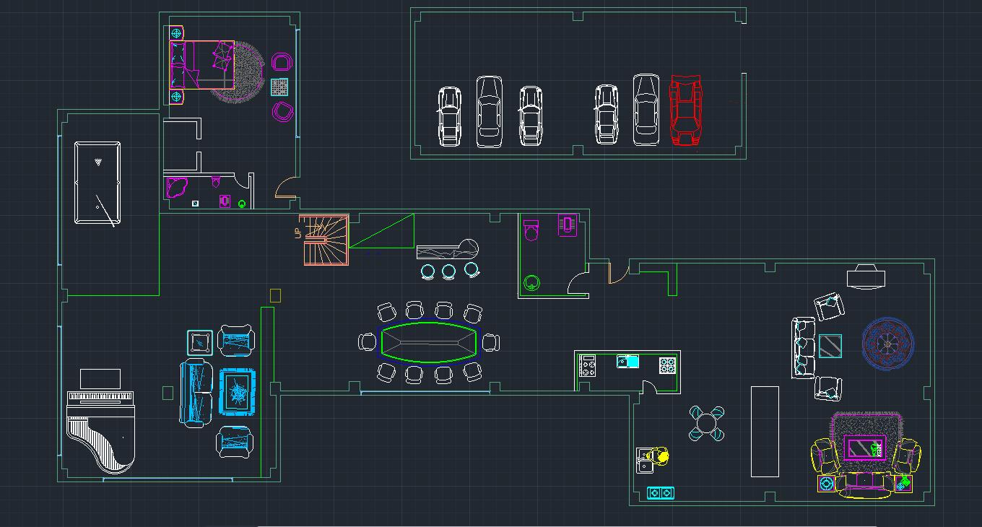This screenshot has width=982, height=527.
Task: Select the orange door swing below the bedroom
Action: 284,188
